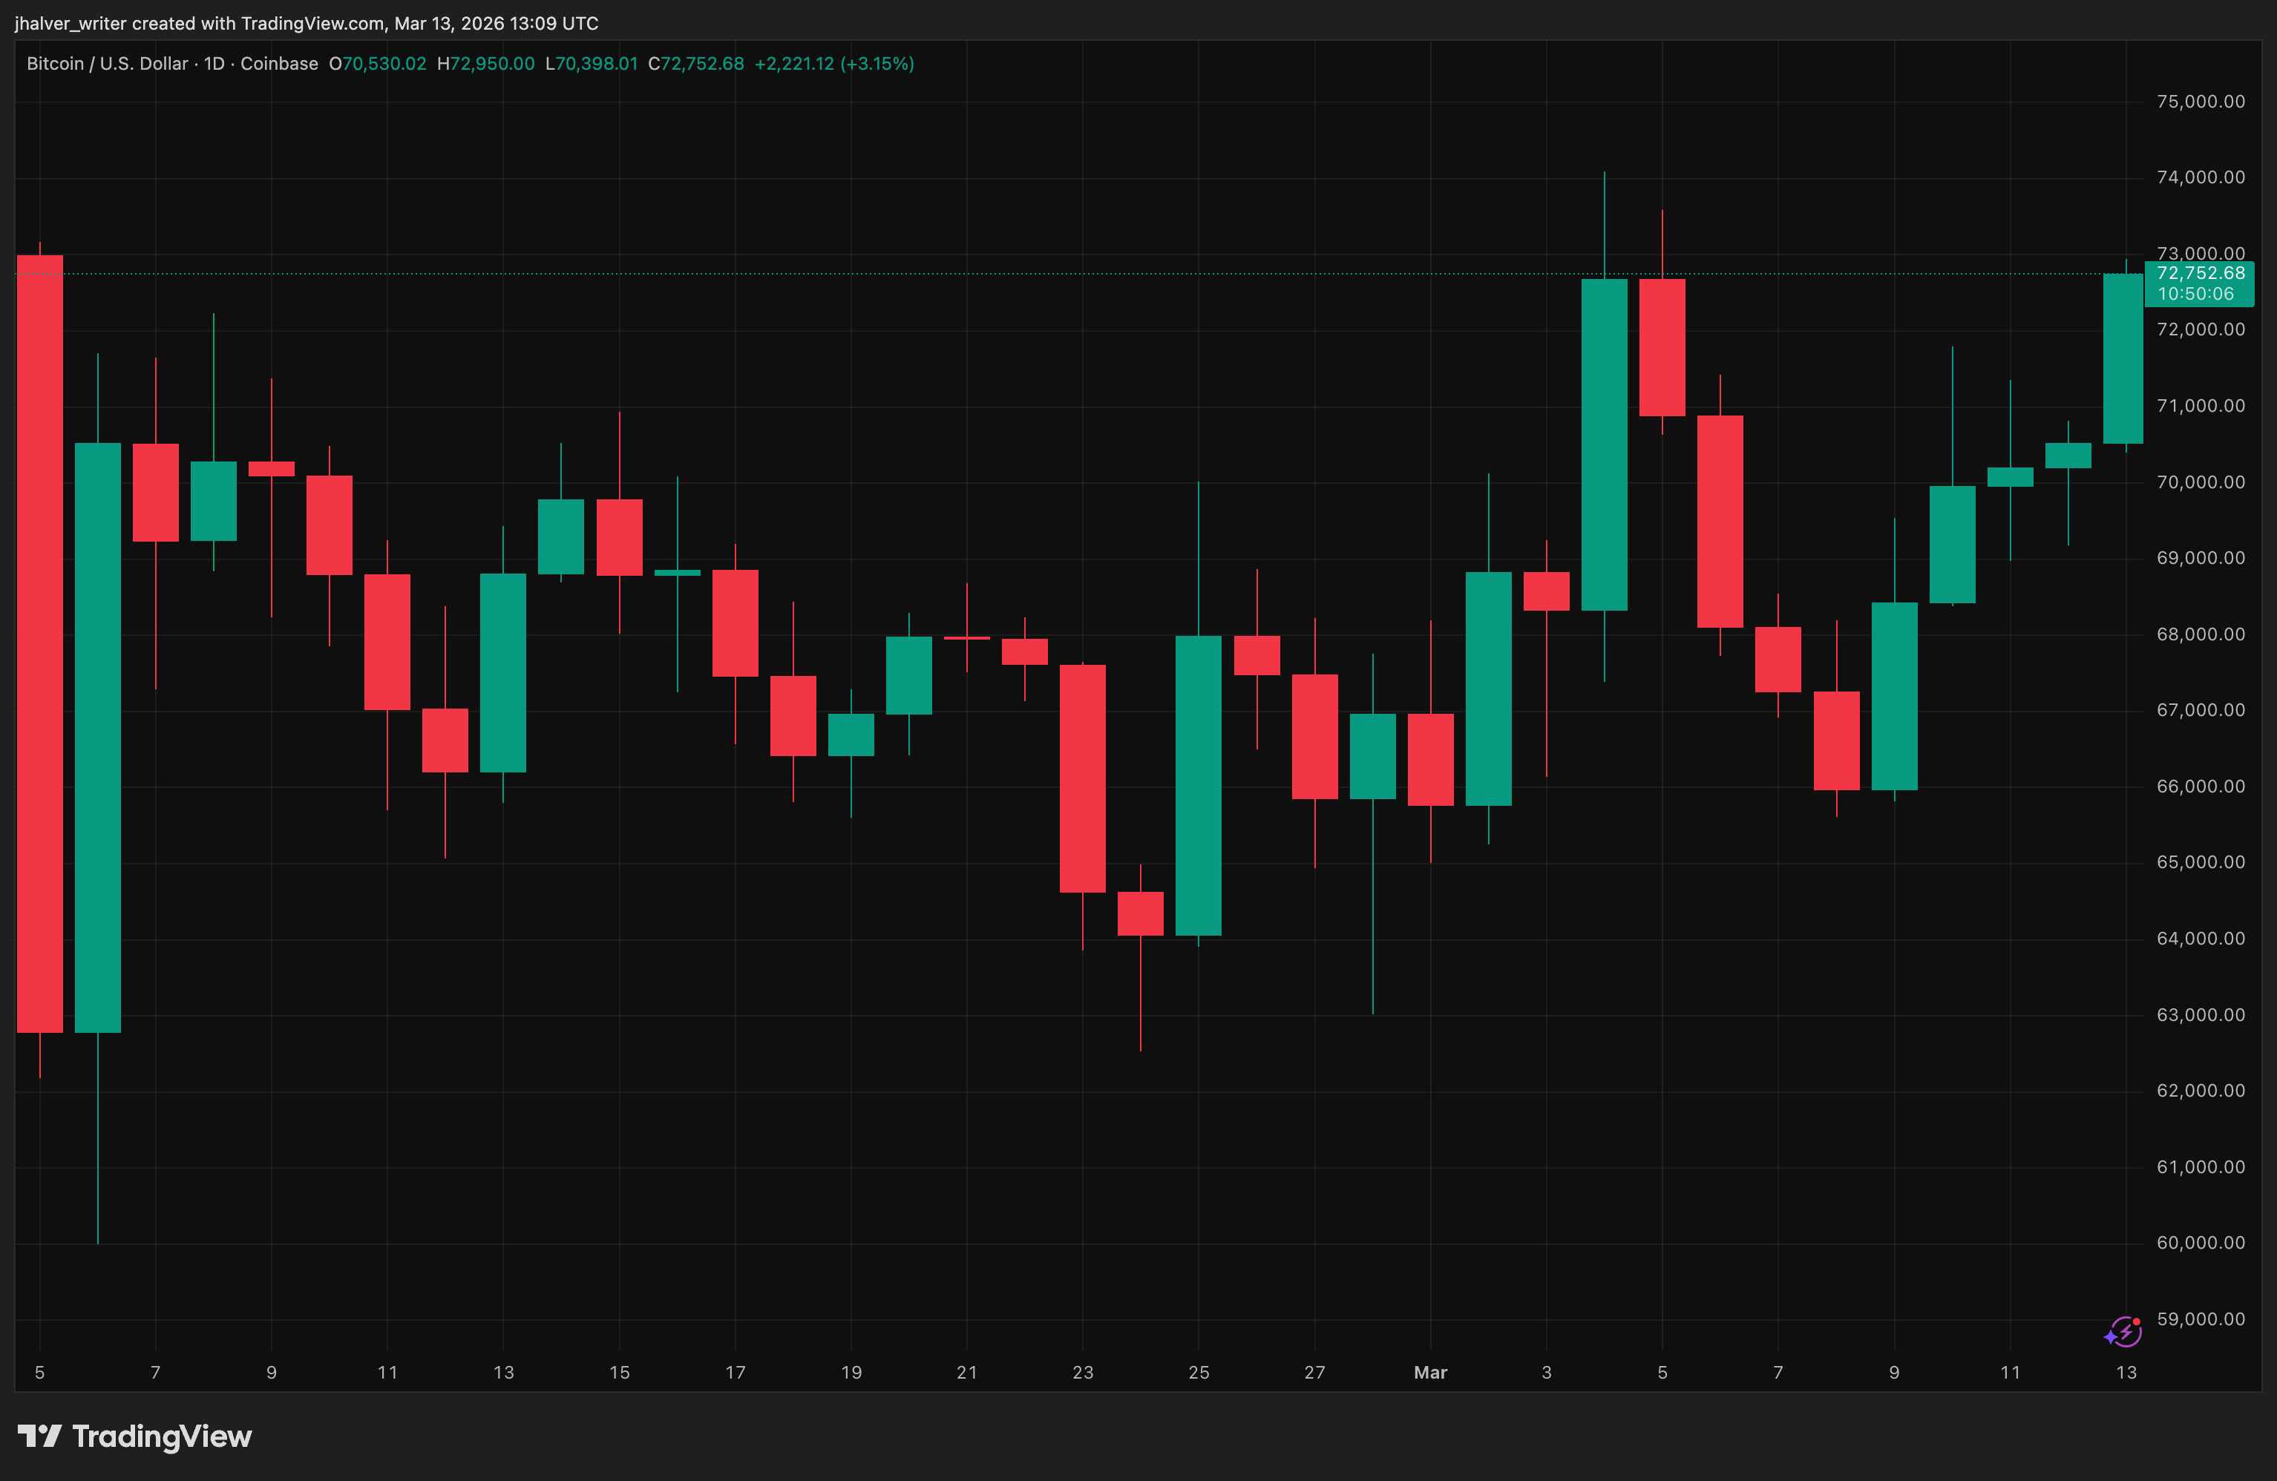The width and height of the screenshot is (2277, 1481).
Task: Click the countdown timer 10:50:06
Action: (x=2198, y=294)
